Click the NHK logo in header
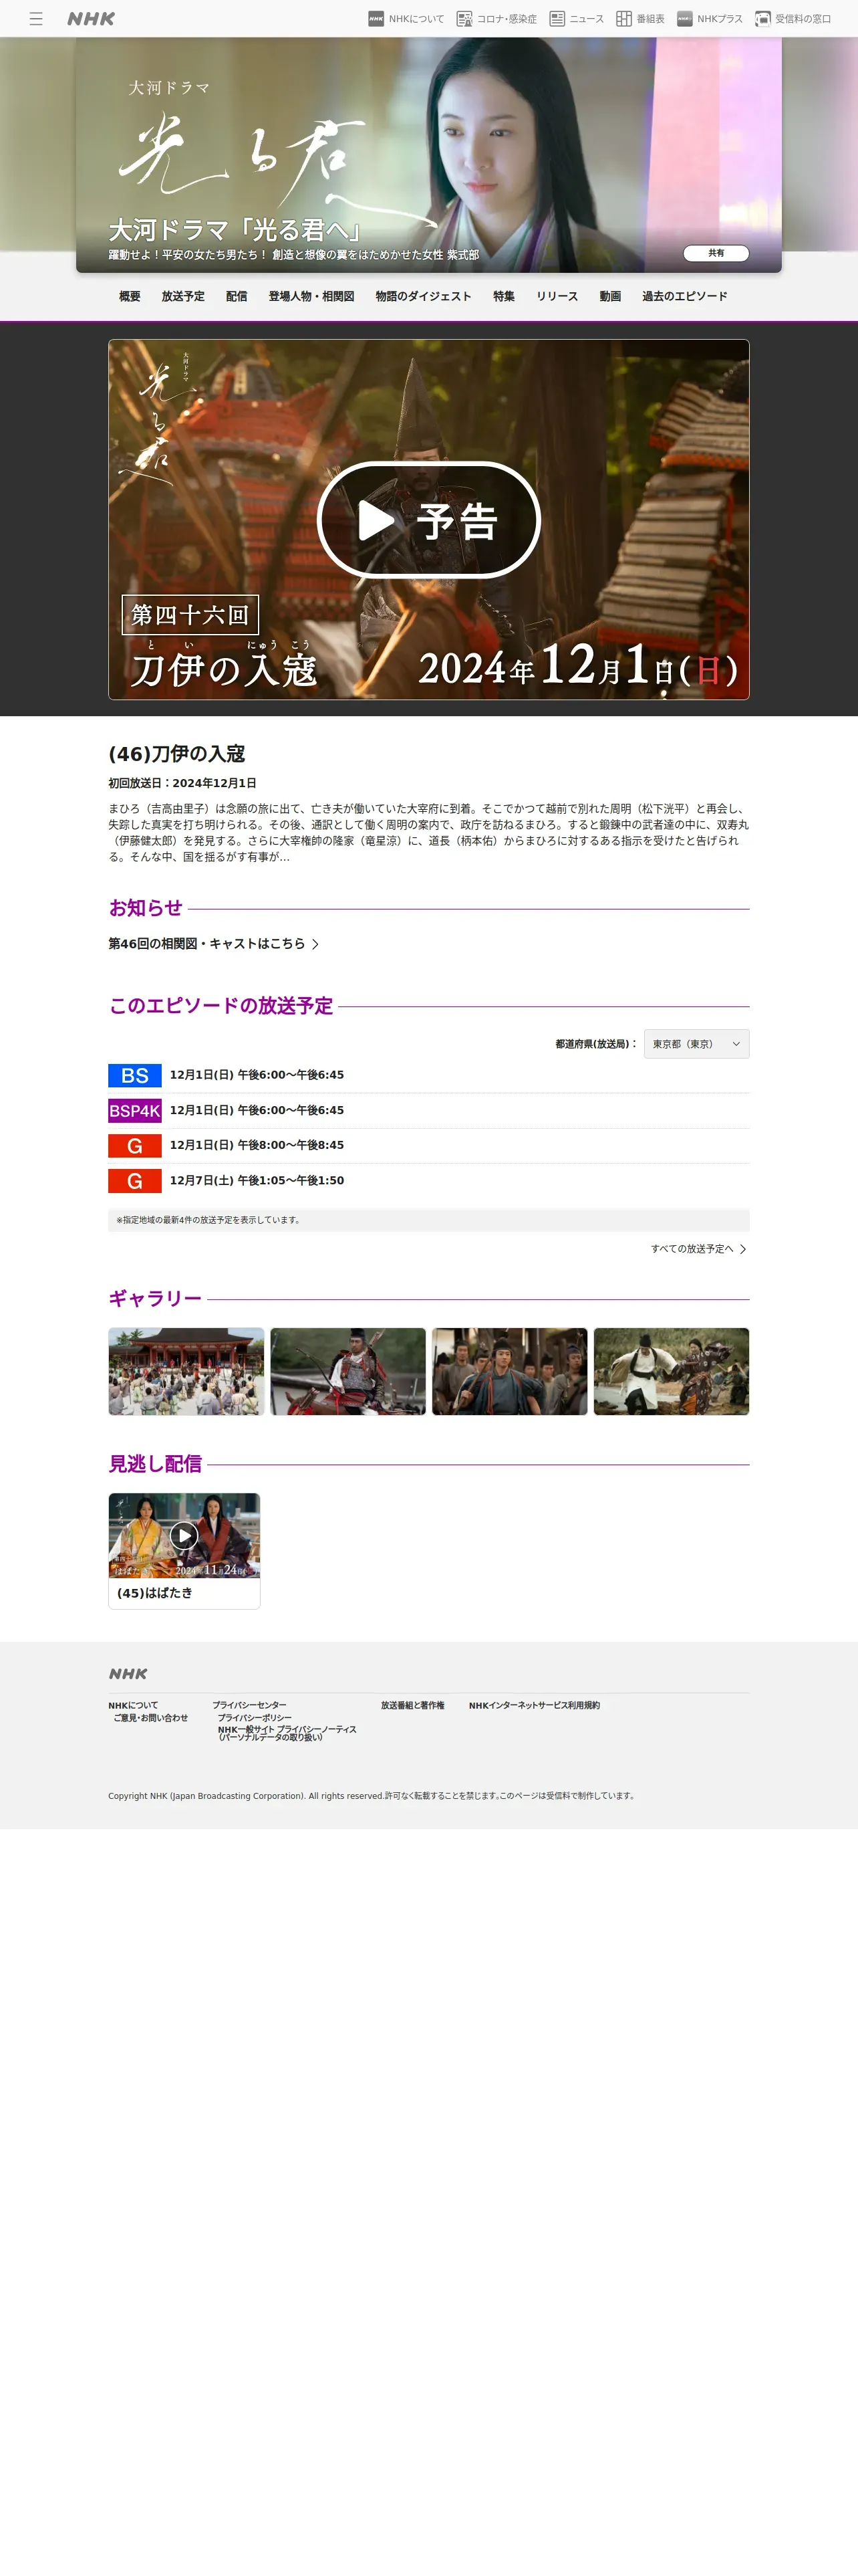 coord(91,19)
